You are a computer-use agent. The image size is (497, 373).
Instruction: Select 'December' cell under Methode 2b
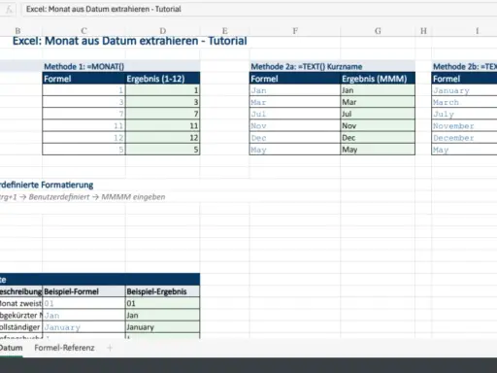465,138
